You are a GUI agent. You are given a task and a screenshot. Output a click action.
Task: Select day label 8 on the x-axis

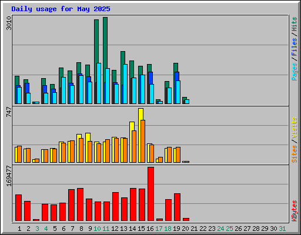coord(81,229)
